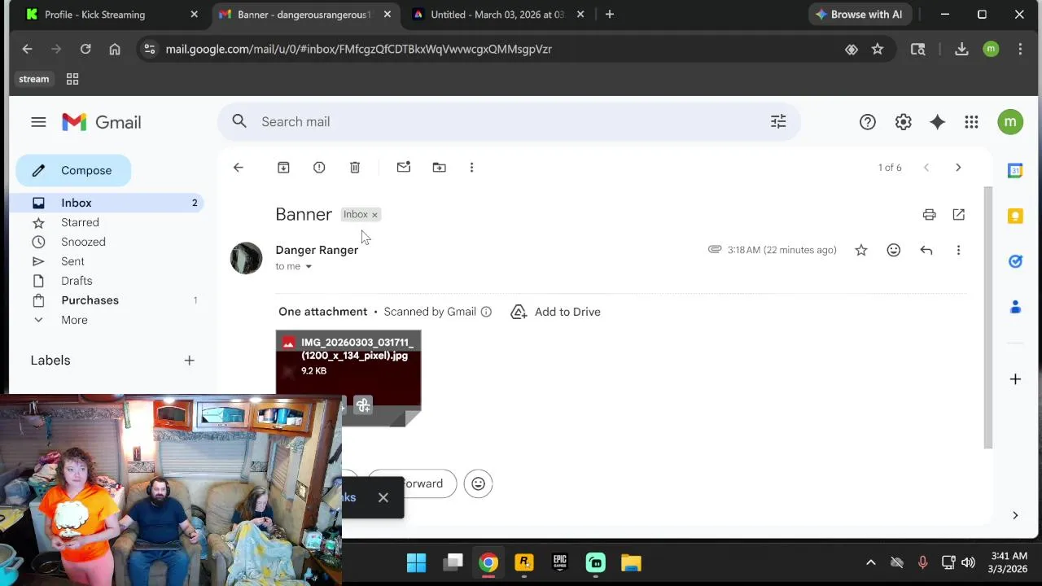1042x586 pixels.
Task: Move email to folder icon
Action: (x=439, y=167)
